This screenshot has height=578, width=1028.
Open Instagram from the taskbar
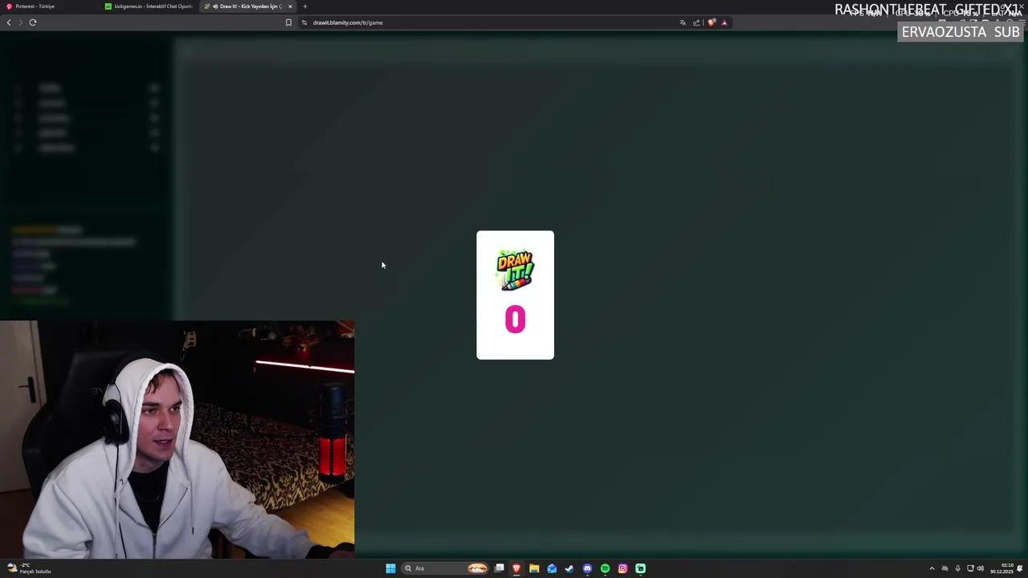coord(622,568)
